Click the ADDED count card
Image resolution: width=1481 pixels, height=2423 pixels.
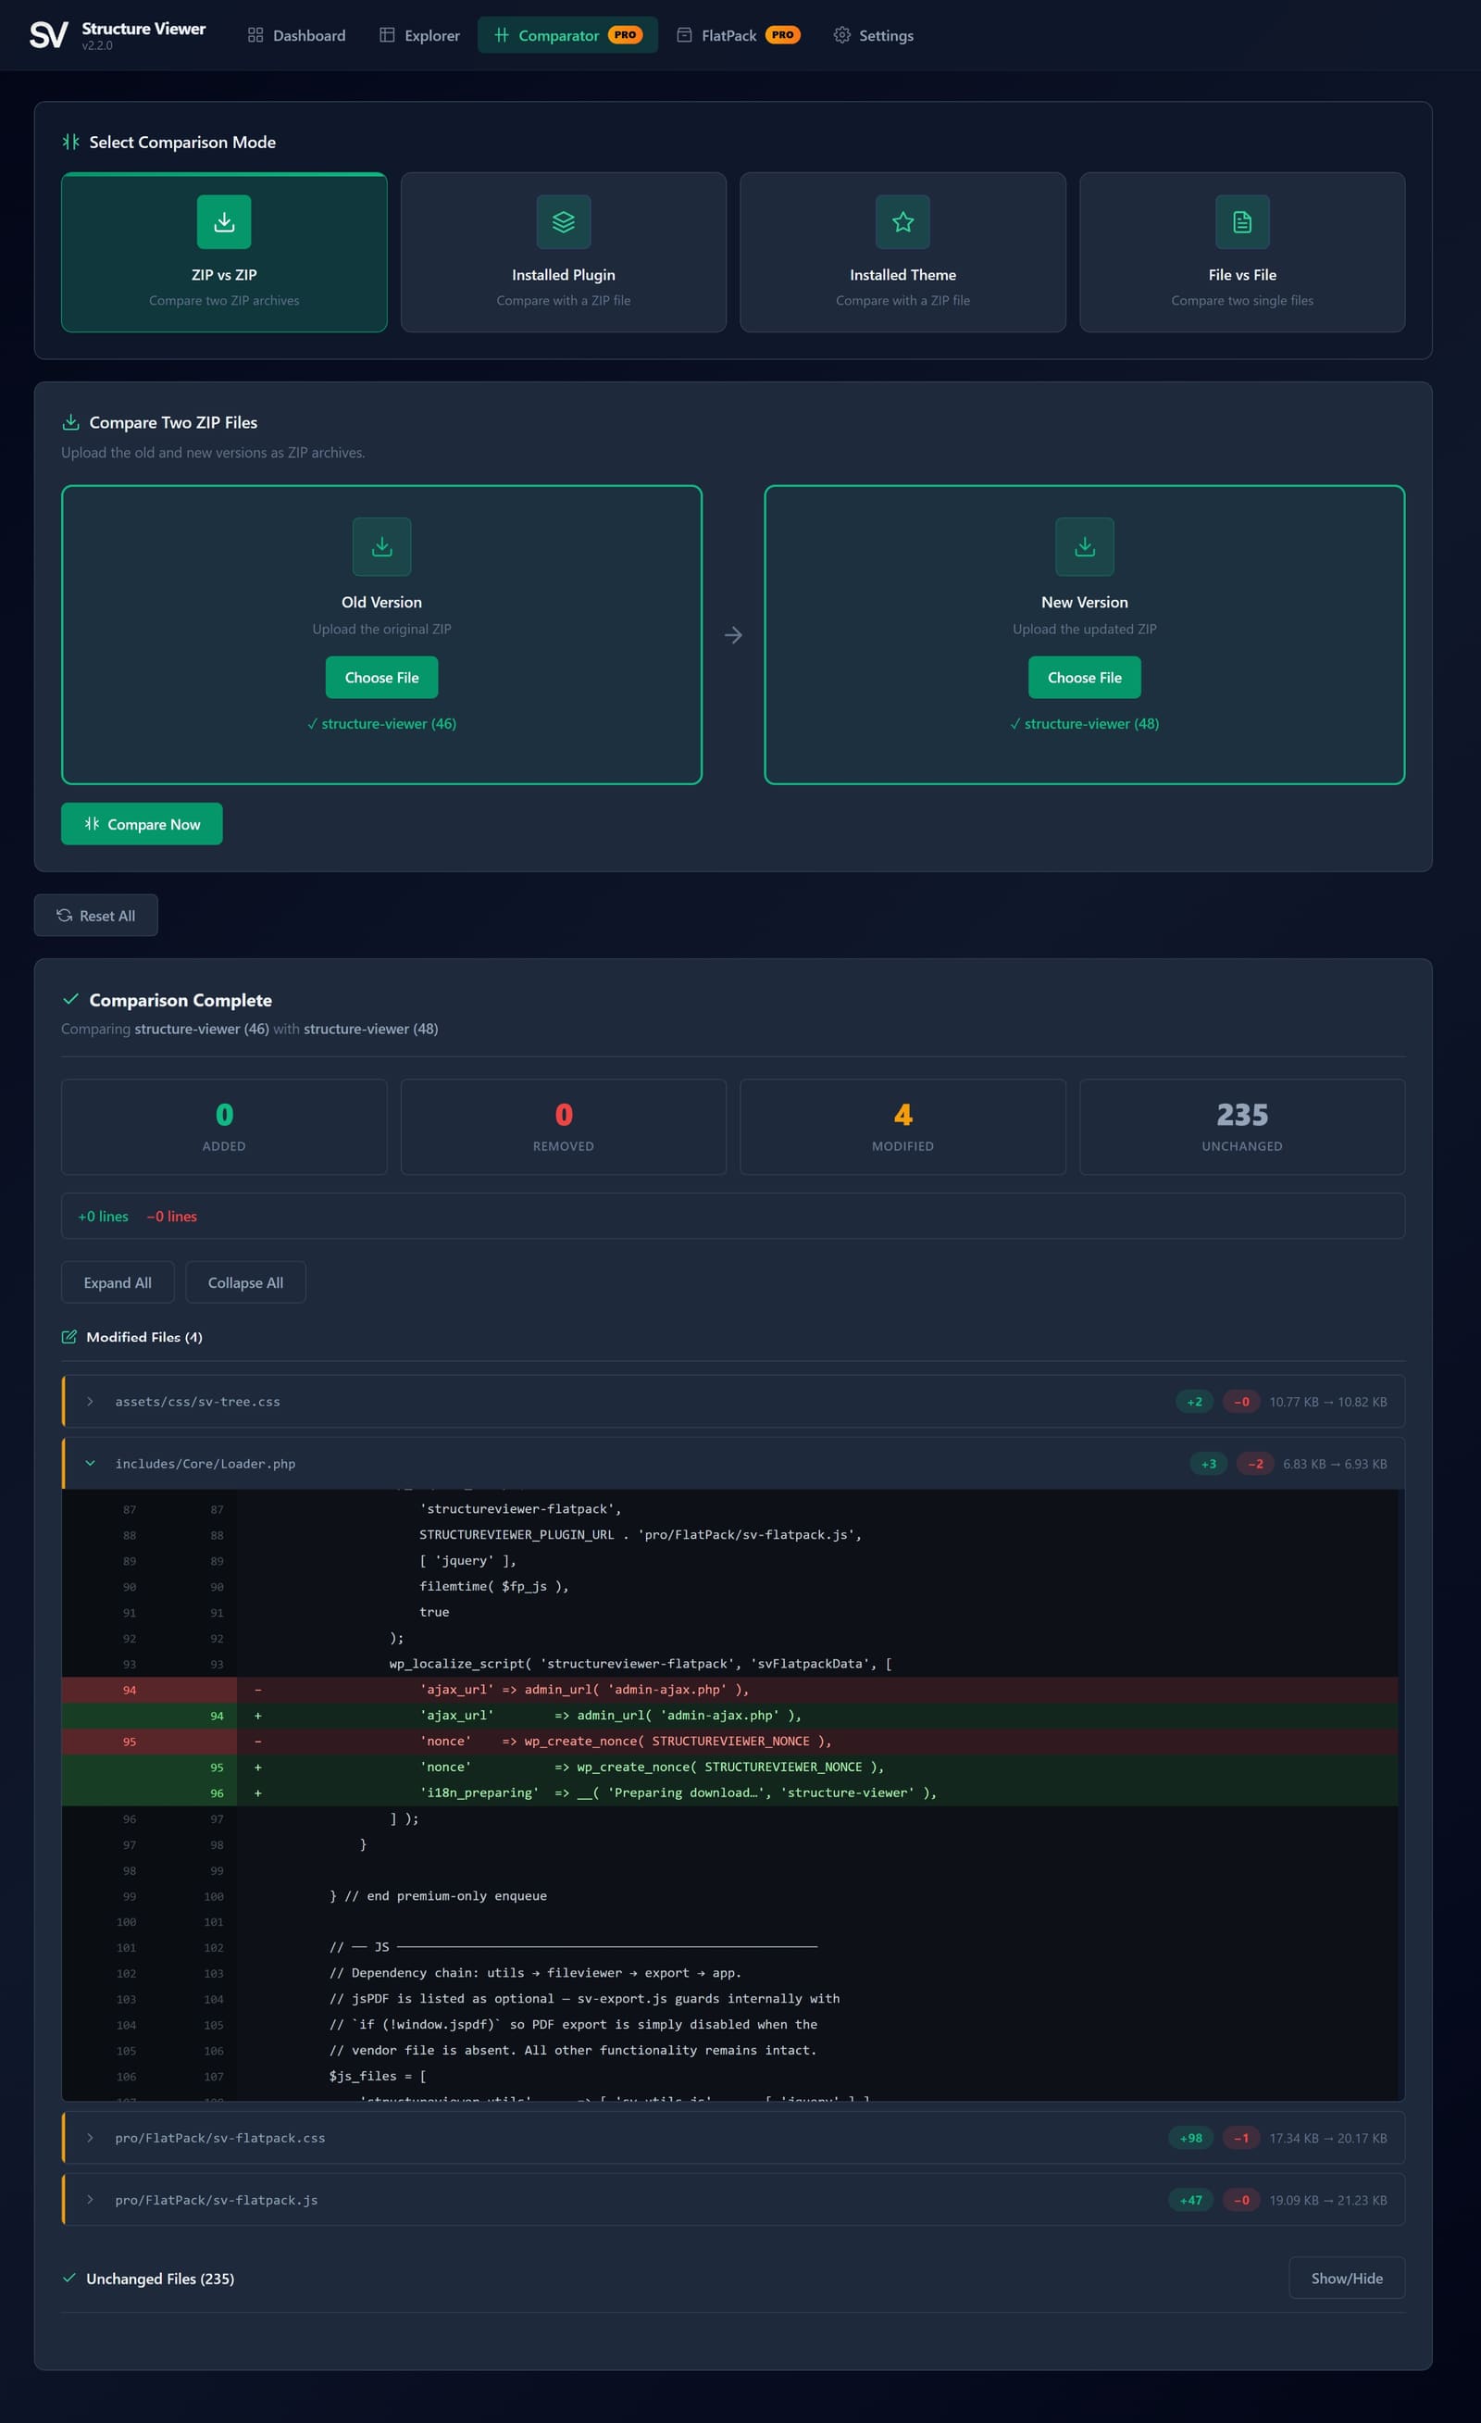tap(224, 1127)
